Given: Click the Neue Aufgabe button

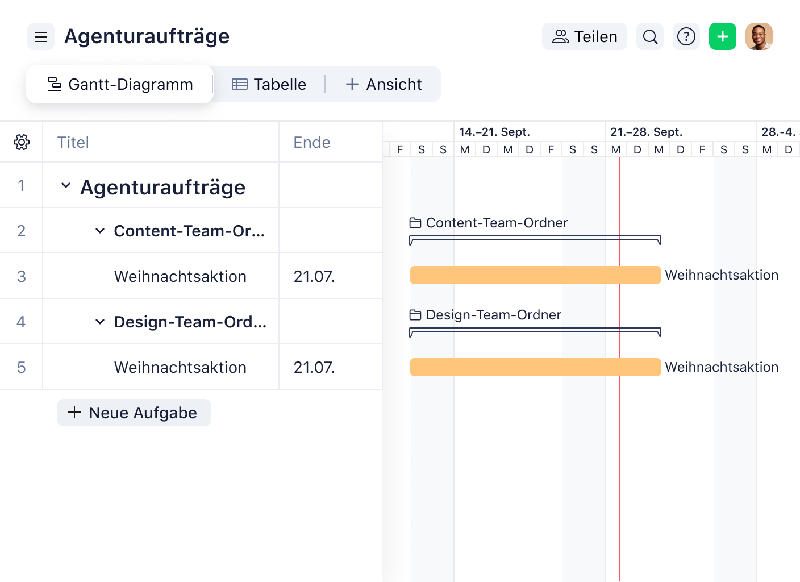Looking at the screenshot, I should tap(134, 413).
